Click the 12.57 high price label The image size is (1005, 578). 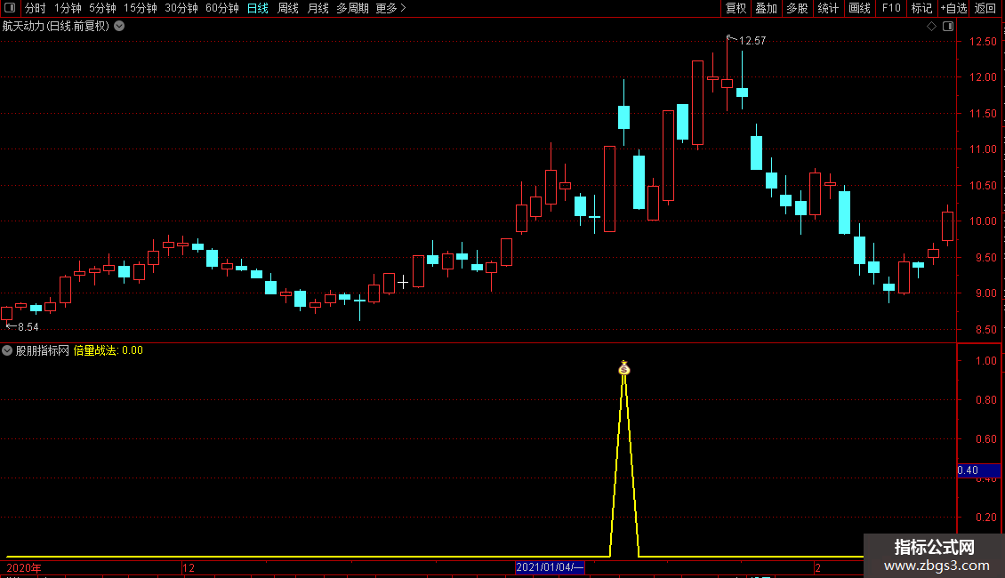[752, 41]
